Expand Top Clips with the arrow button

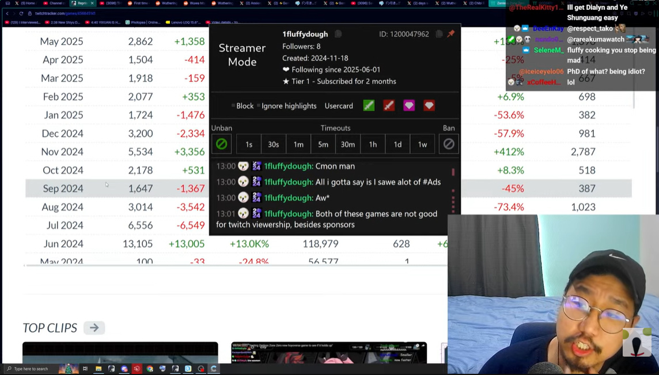[x=94, y=328]
